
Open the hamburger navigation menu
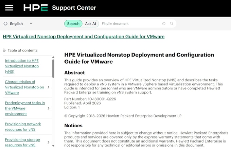(9, 8)
